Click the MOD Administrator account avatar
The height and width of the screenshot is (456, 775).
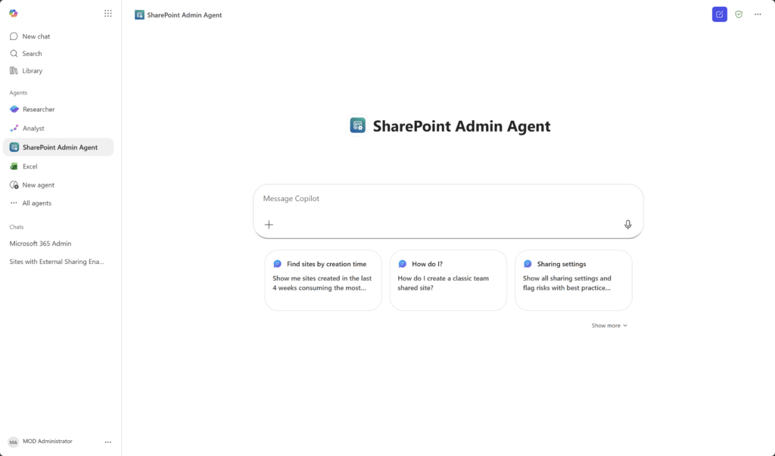(x=14, y=442)
